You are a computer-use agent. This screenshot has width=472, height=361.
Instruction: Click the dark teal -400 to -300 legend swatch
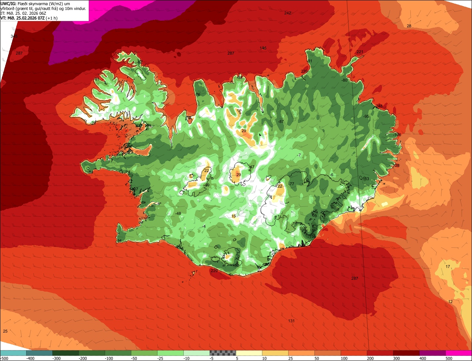coord(39,353)
